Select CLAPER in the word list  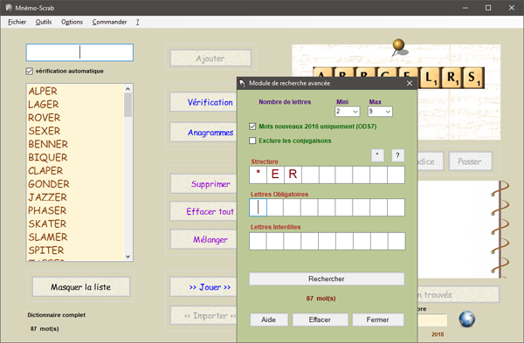pyautogui.click(x=45, y=171)
